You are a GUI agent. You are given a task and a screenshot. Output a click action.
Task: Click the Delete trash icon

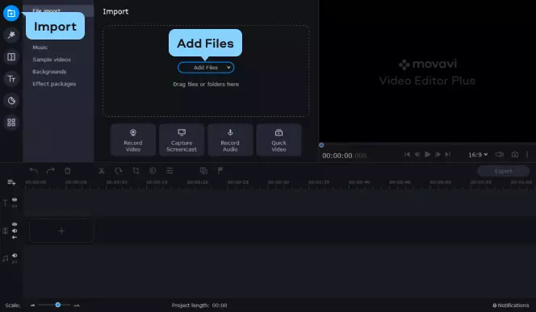click(68, 171)
